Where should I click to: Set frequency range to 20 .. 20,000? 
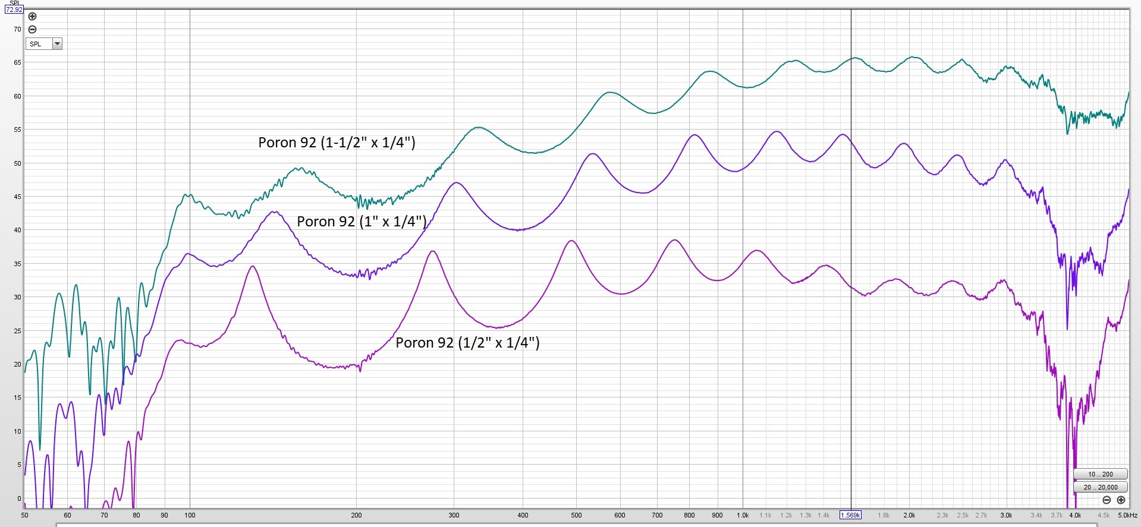[x=1101, y=487]
